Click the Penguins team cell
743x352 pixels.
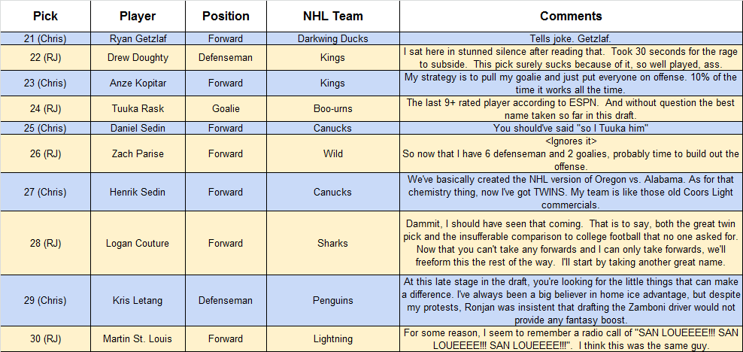click(332, 301)
